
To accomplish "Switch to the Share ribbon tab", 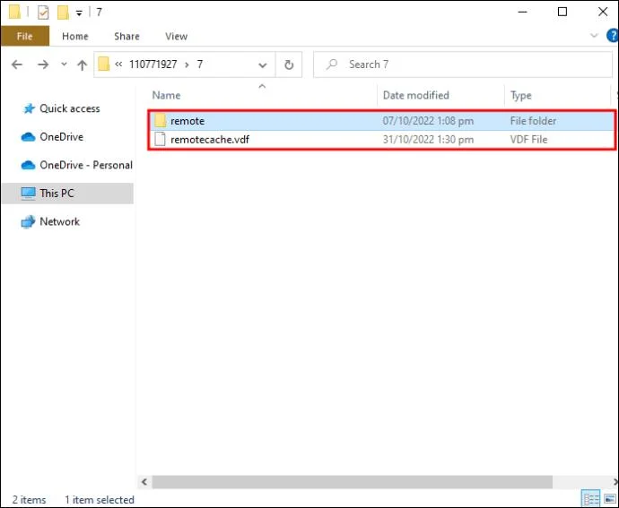I will [126, 36].
